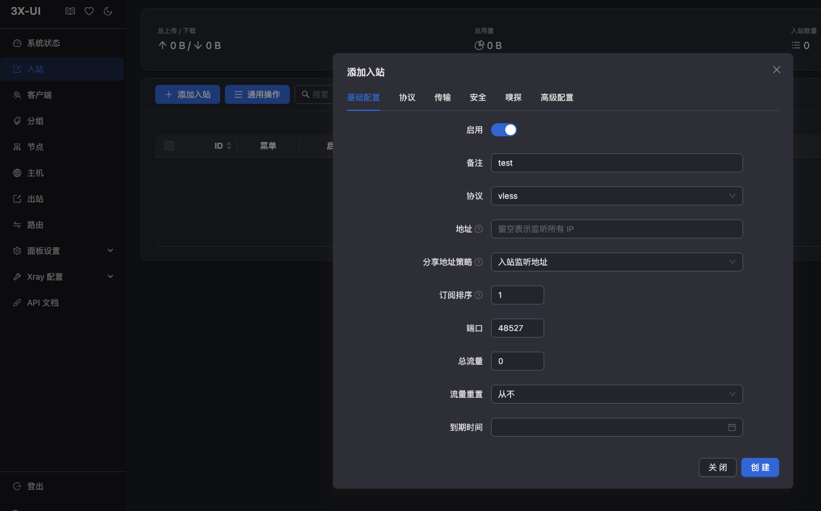
Task: Open the calendar icon in 到期时间 field
Action: click(x=732, y=427)
